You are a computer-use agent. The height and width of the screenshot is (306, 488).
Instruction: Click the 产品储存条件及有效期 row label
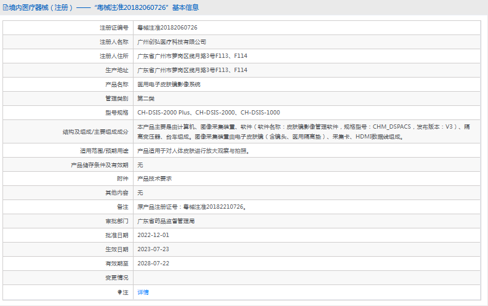tap(100, 165)
